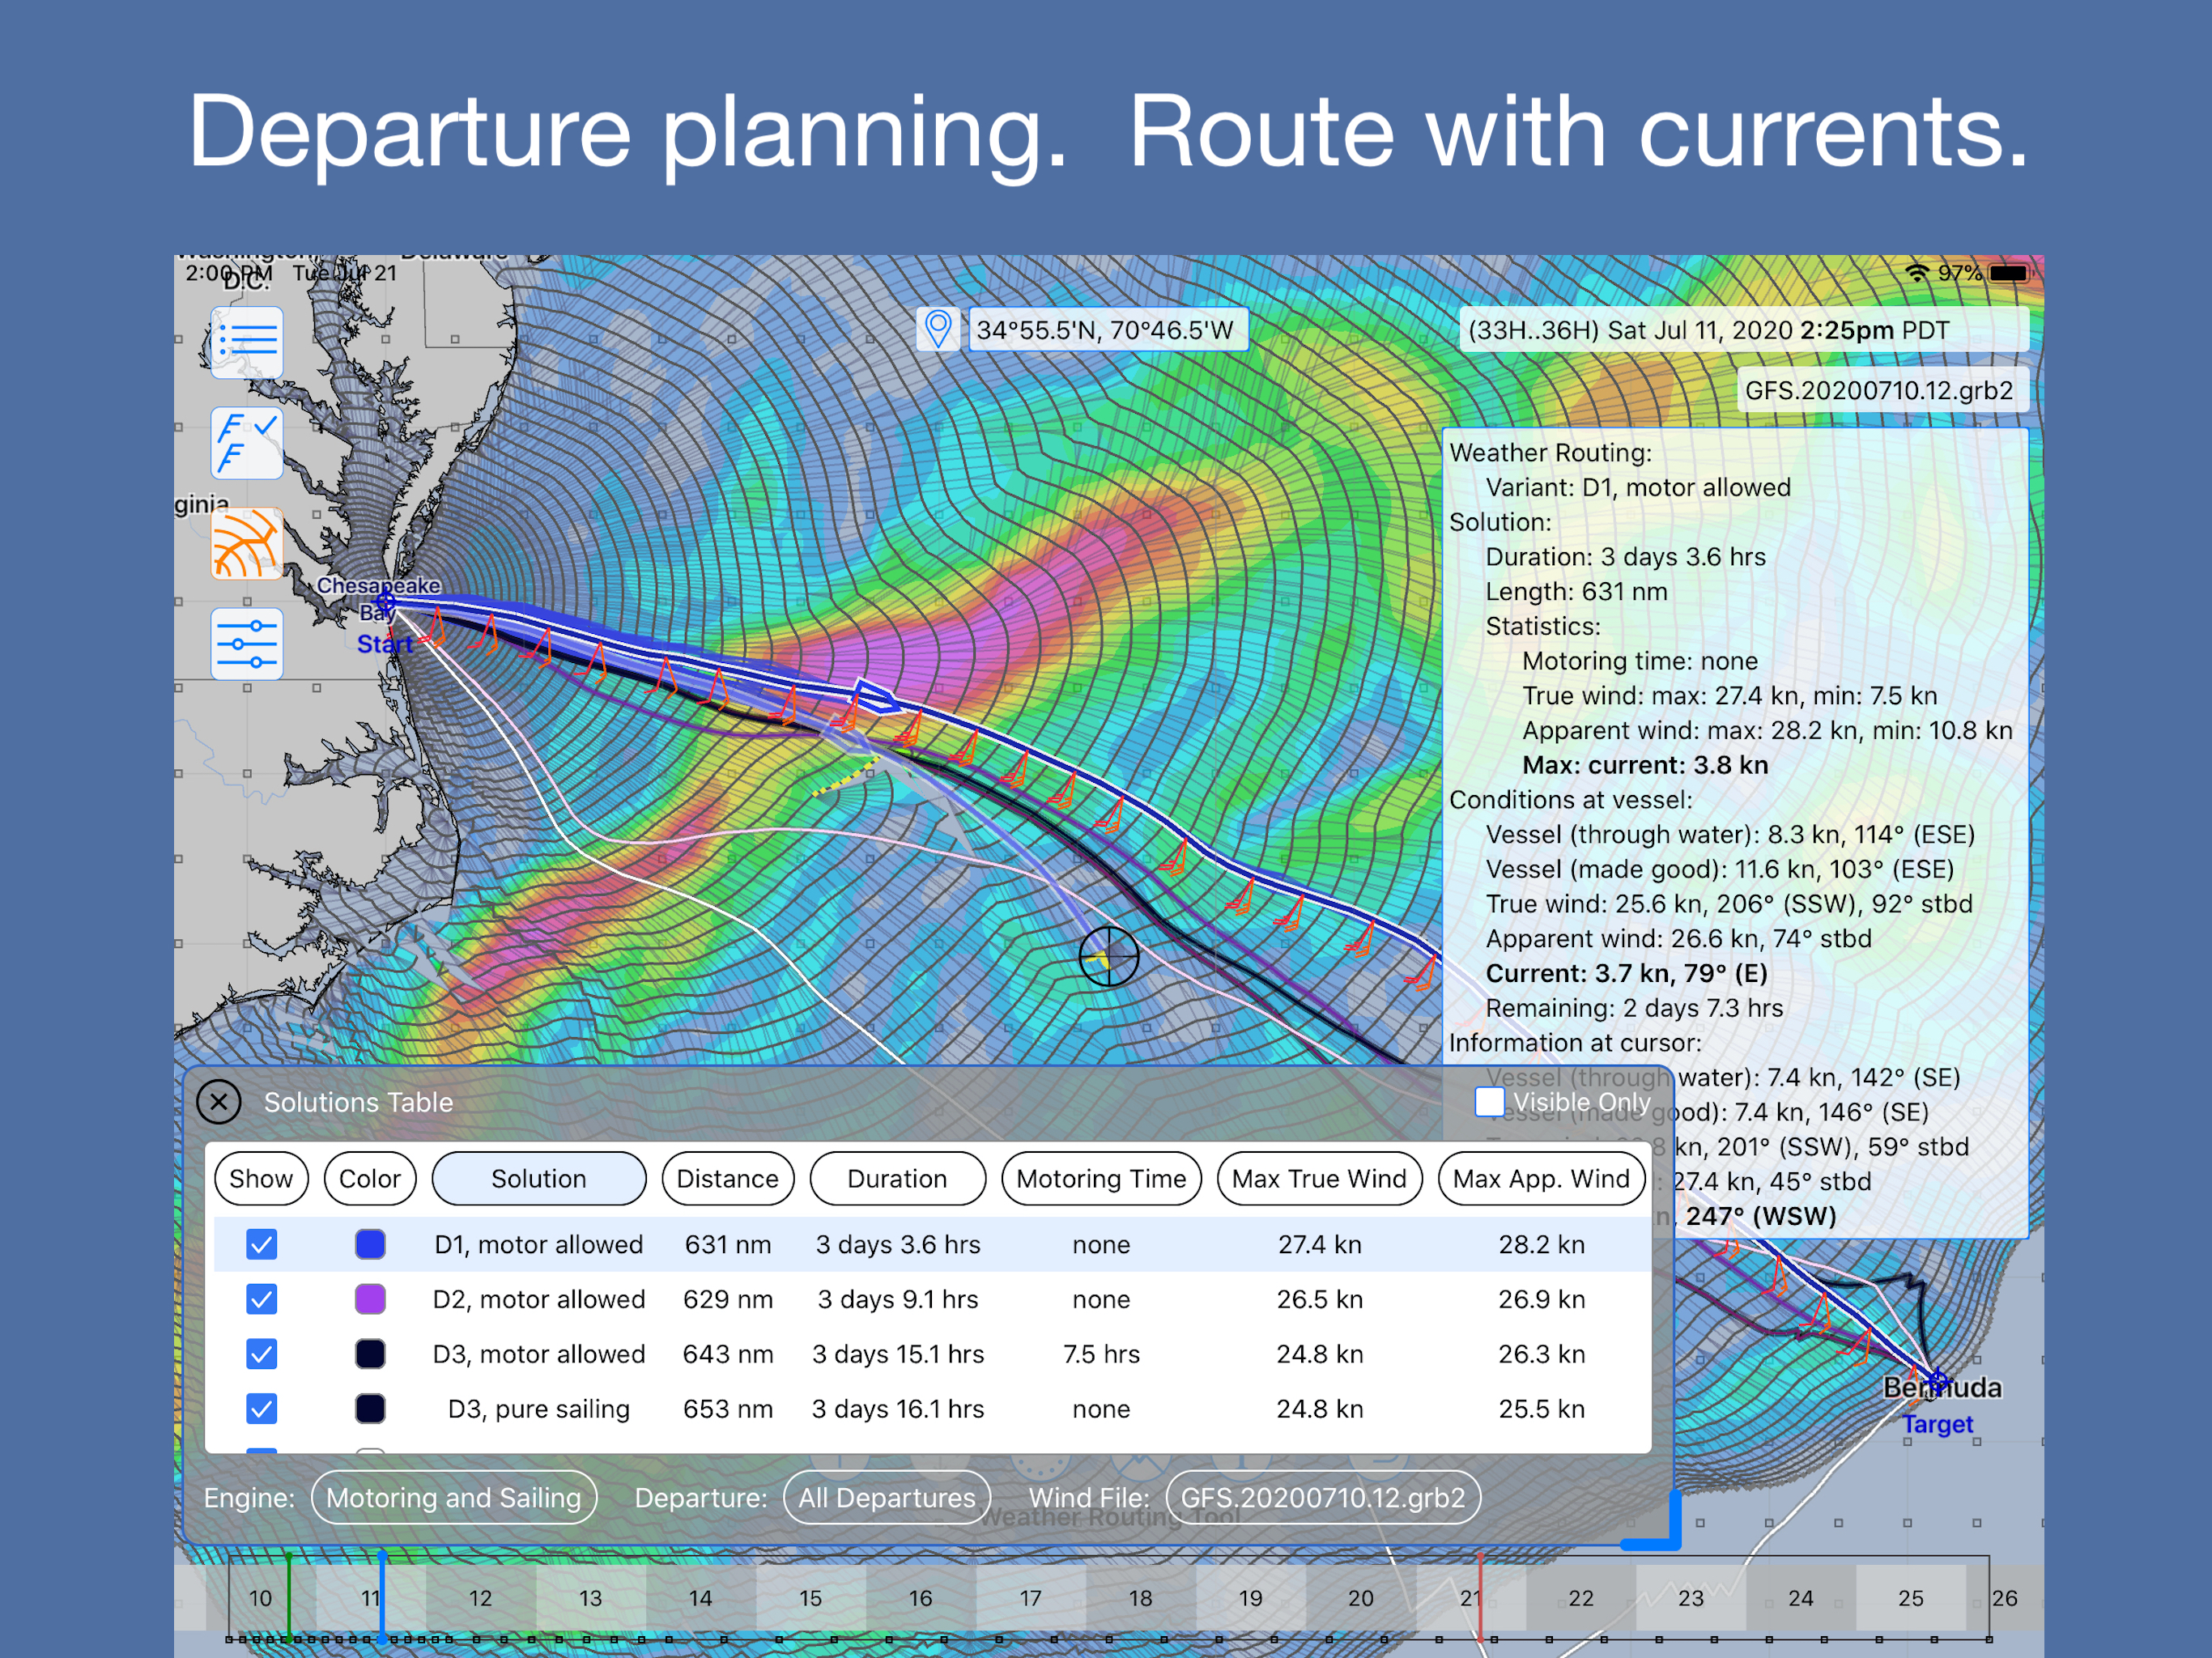2212x1658 pixels.
Task: Click the Bermuda Target marker
Action: [1937, 1383]
